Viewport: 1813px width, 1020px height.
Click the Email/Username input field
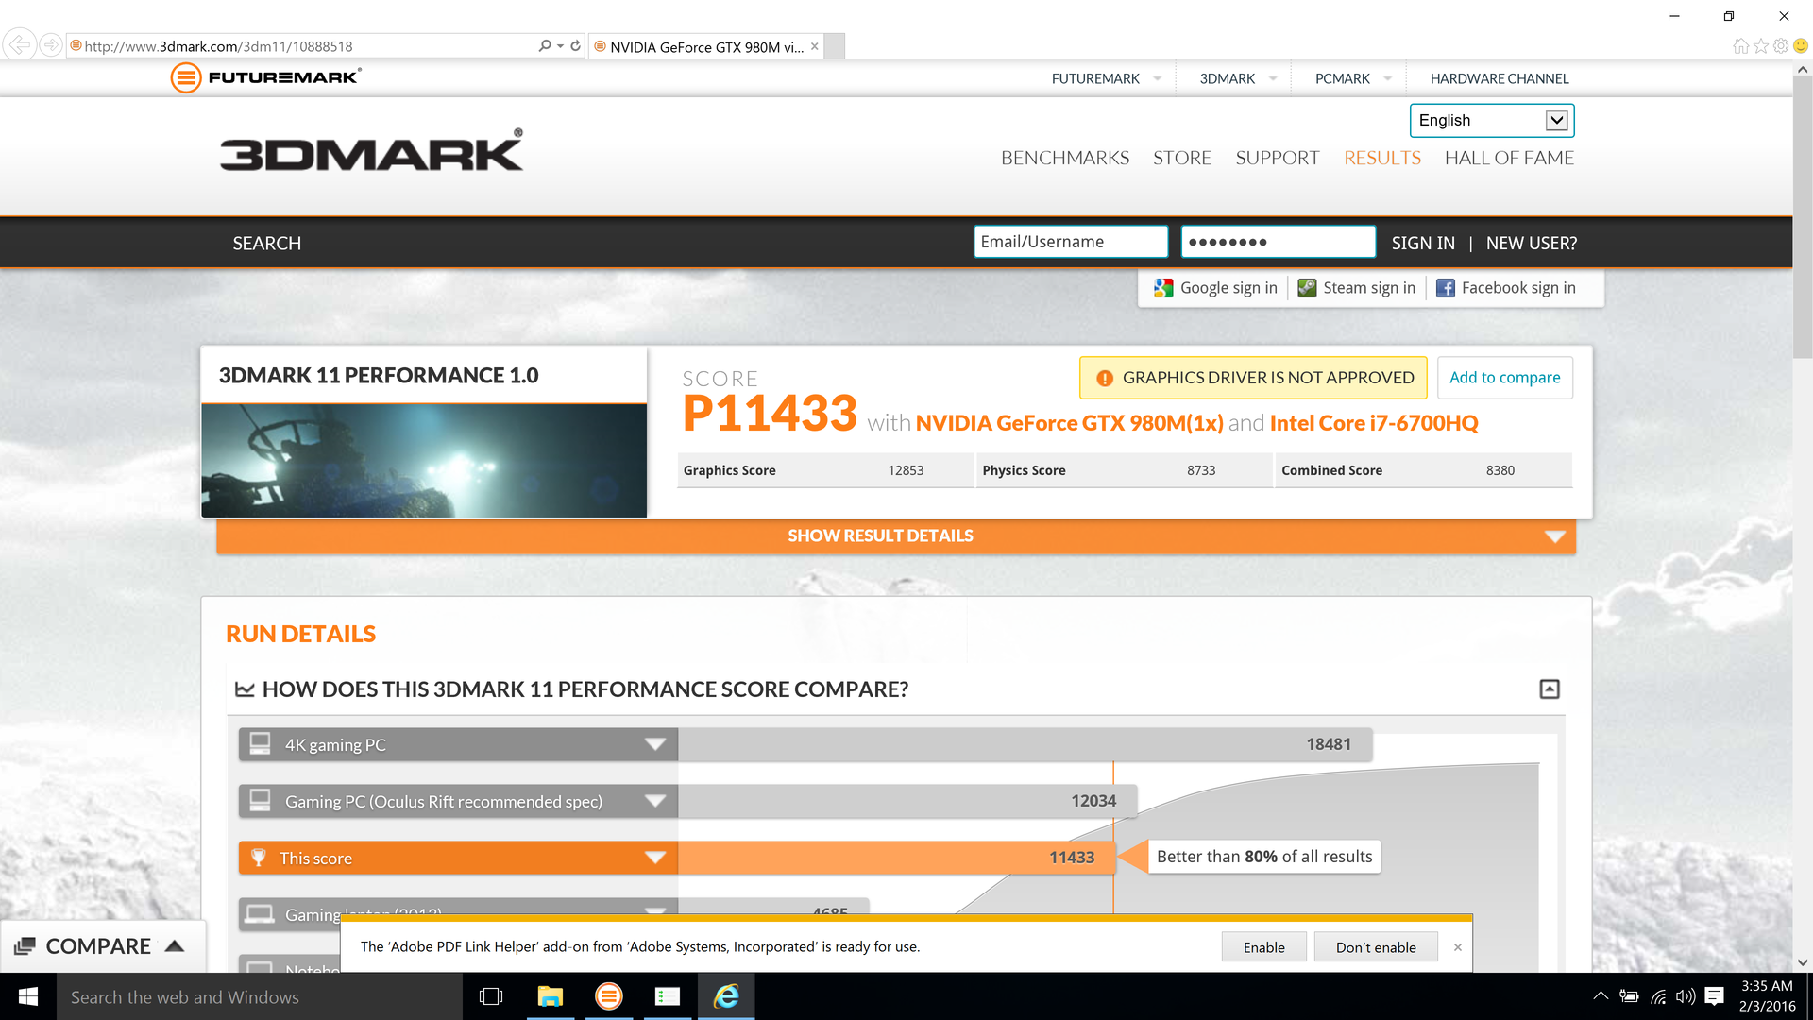pyautogui.click(x=1071, y=242)
